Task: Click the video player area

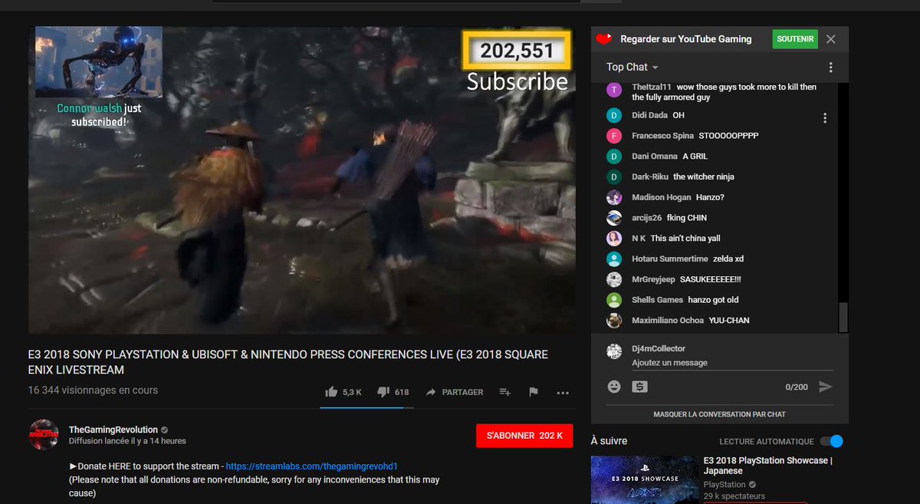Action: (x=302, y=180)
